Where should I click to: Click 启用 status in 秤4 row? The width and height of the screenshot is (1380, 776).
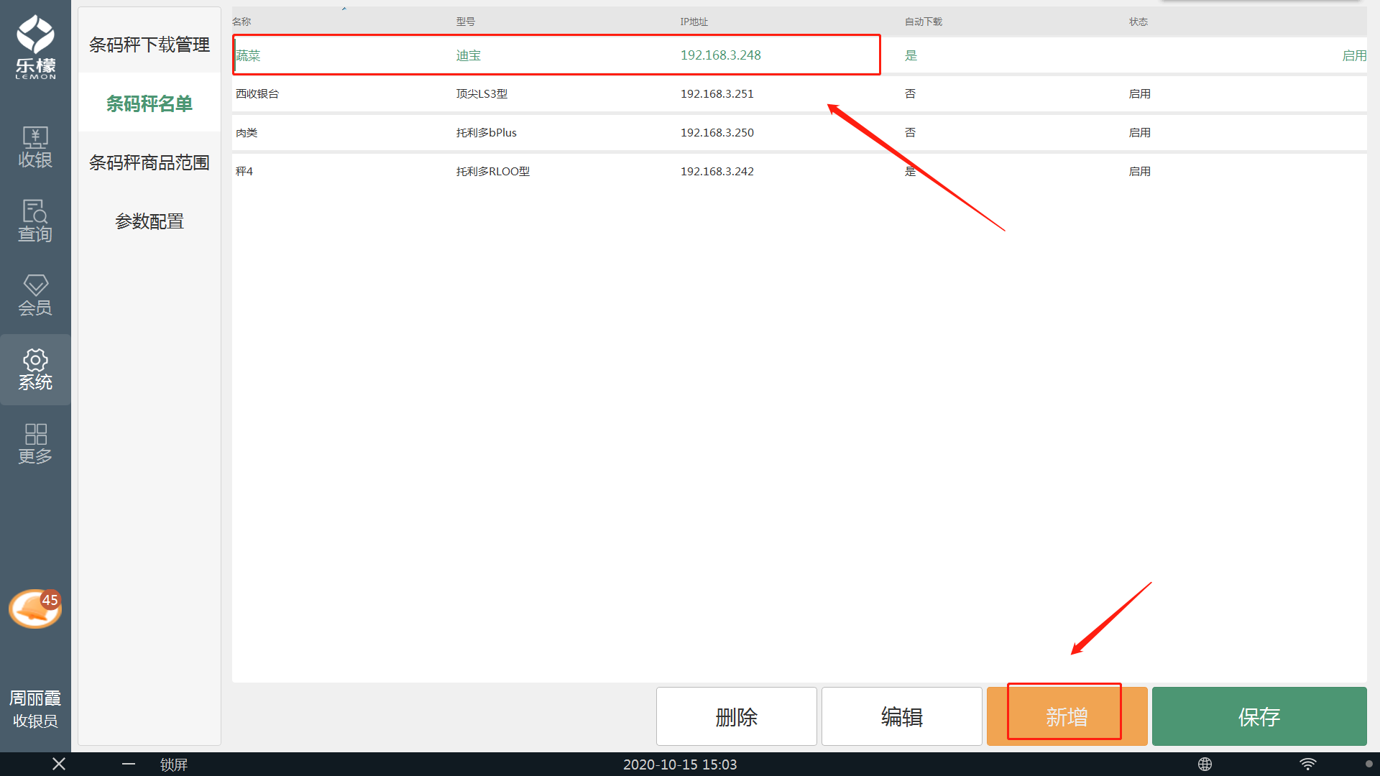(x=1139, y=171)
